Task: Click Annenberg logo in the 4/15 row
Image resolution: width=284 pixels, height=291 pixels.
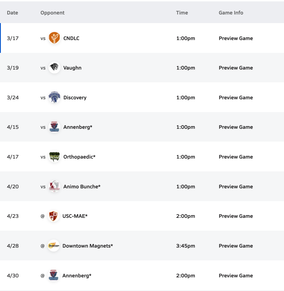Action: pyautogui.click(x=54, y=127)
